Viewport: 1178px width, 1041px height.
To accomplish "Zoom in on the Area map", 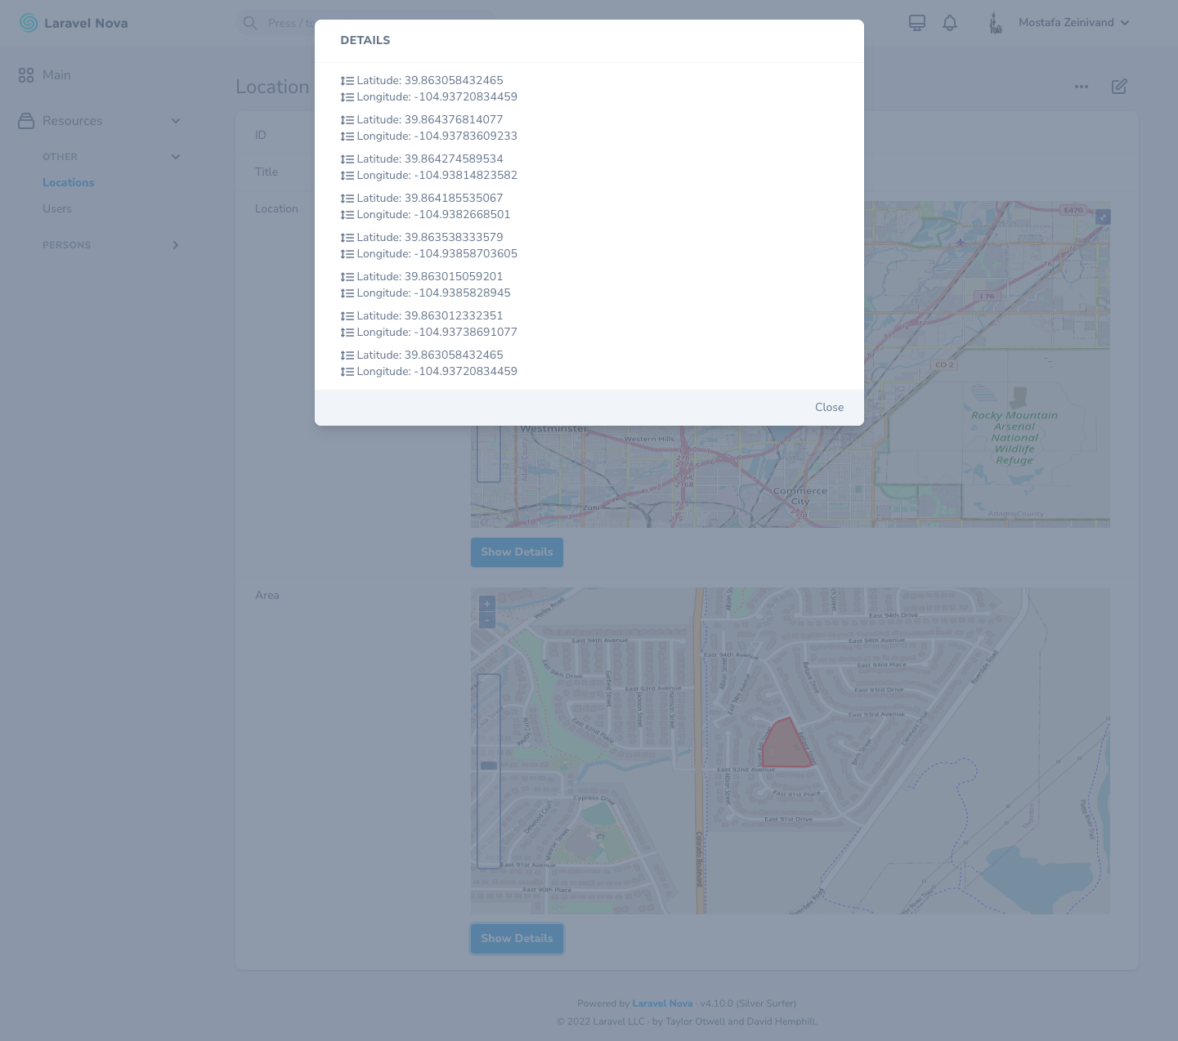I will (487, 604).
